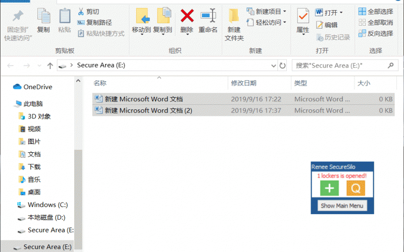
Task: Open 下载 downloads folder in sidebar
Action: pos(30,167)
